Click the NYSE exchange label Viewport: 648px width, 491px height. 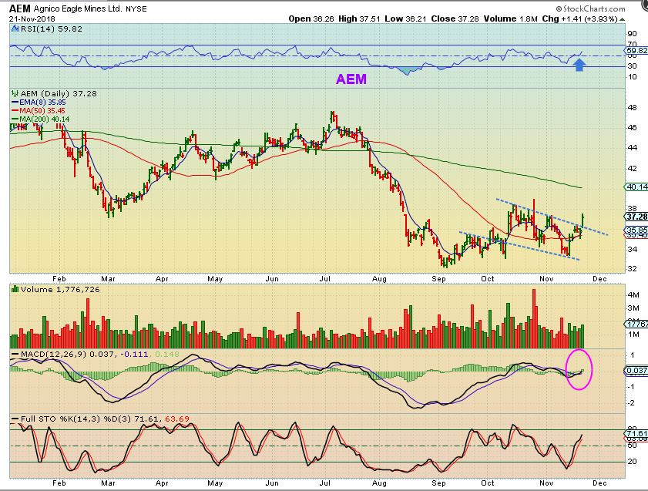point(136,9)
